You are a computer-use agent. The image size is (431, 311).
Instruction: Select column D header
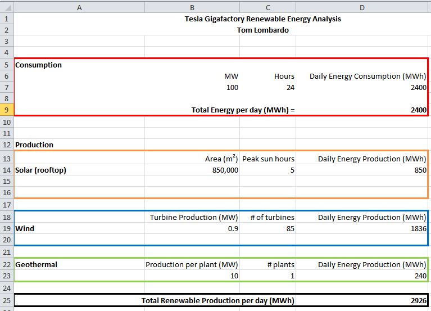pyautogui.click(x=362, y=8)
